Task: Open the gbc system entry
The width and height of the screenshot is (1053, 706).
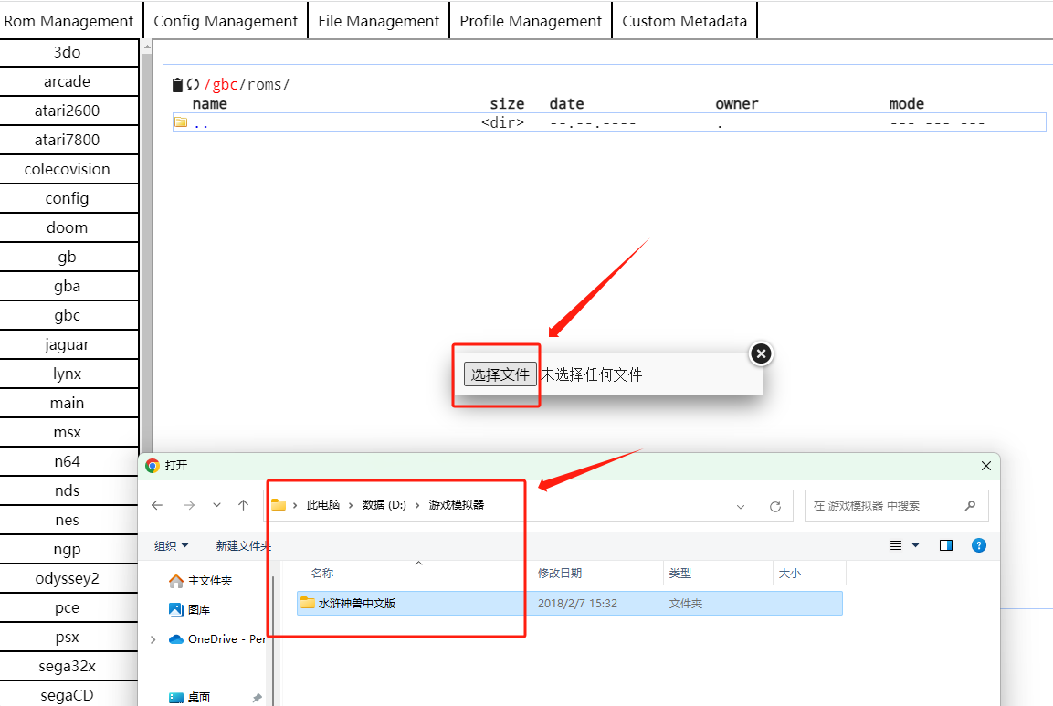Action: point(68,315)
